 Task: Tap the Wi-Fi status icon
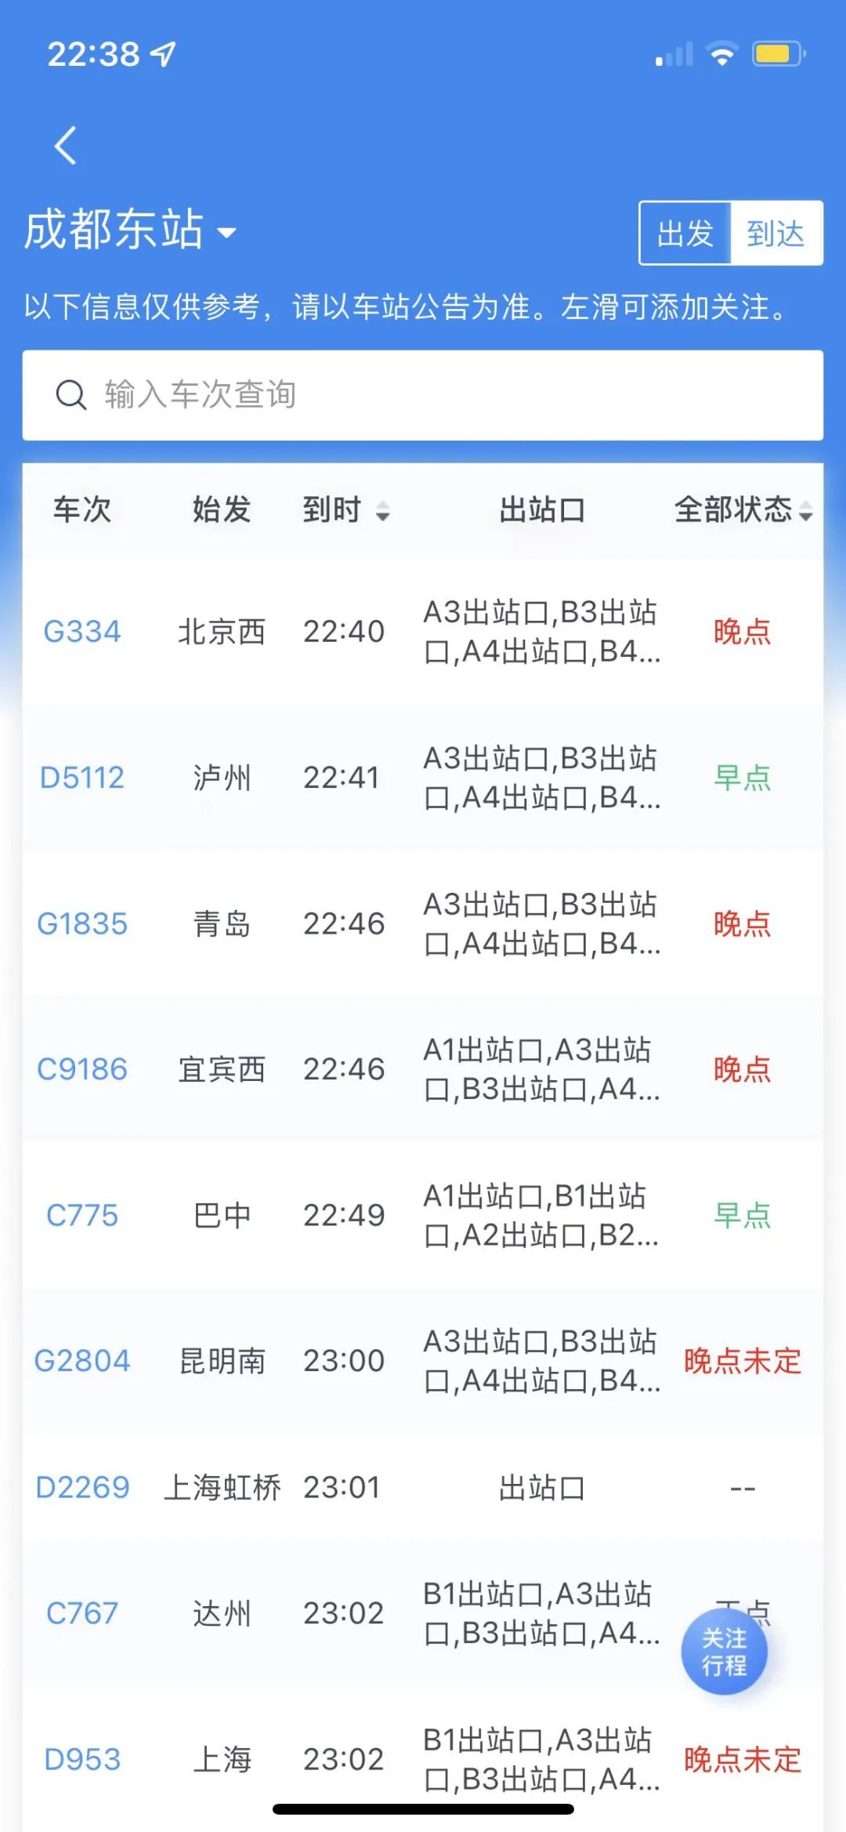pos(721,54)
